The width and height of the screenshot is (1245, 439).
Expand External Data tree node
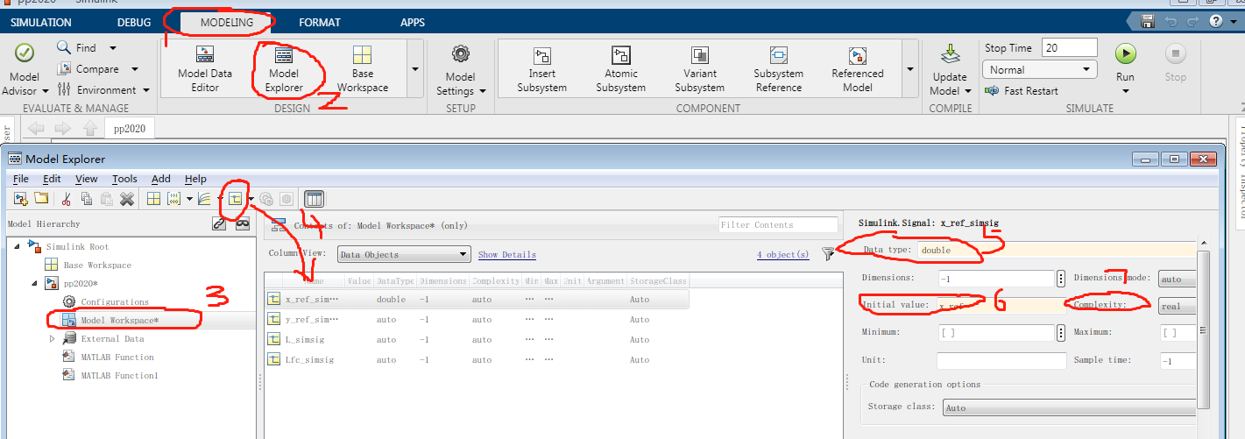[53, 338]
